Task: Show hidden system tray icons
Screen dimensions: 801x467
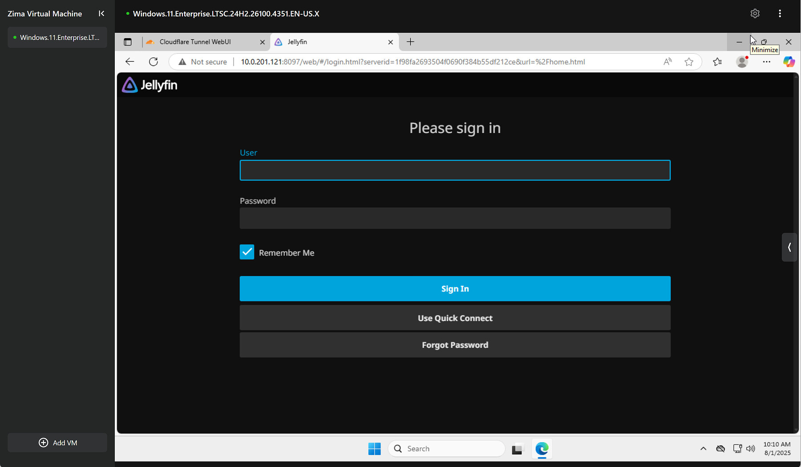Action: click(x=703, y=449)
